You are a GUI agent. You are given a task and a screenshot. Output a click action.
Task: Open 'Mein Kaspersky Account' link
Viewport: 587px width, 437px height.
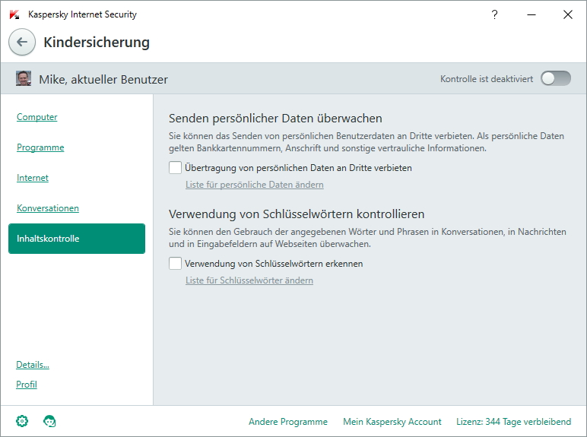[392, 422]
